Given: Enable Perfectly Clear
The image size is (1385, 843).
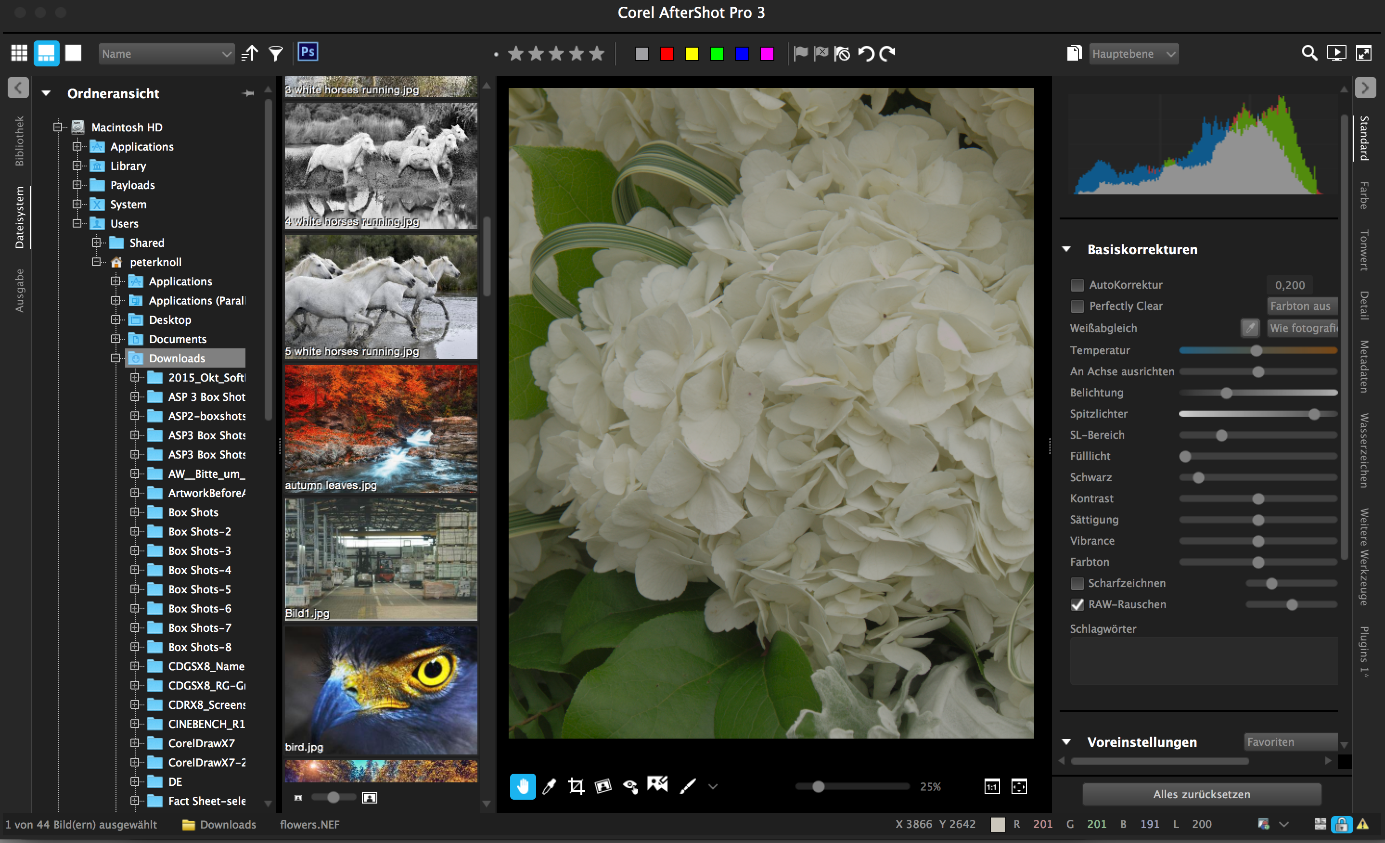Looking at the screenshot, I should [x=1077, y=307].
